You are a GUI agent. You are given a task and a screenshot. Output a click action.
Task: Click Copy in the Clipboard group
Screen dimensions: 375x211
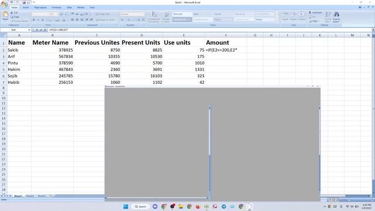(x=15, y=17)
